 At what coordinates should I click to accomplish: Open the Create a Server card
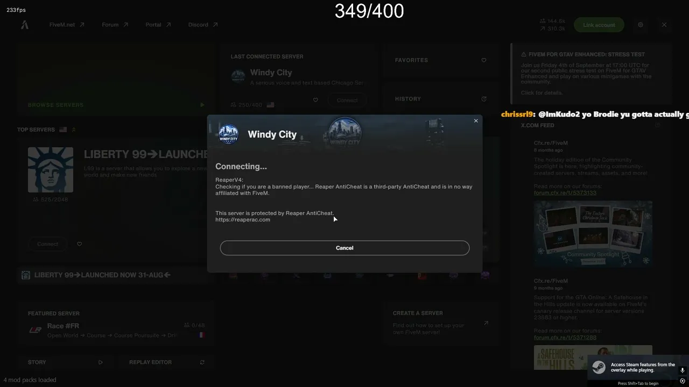coord(440,324)
